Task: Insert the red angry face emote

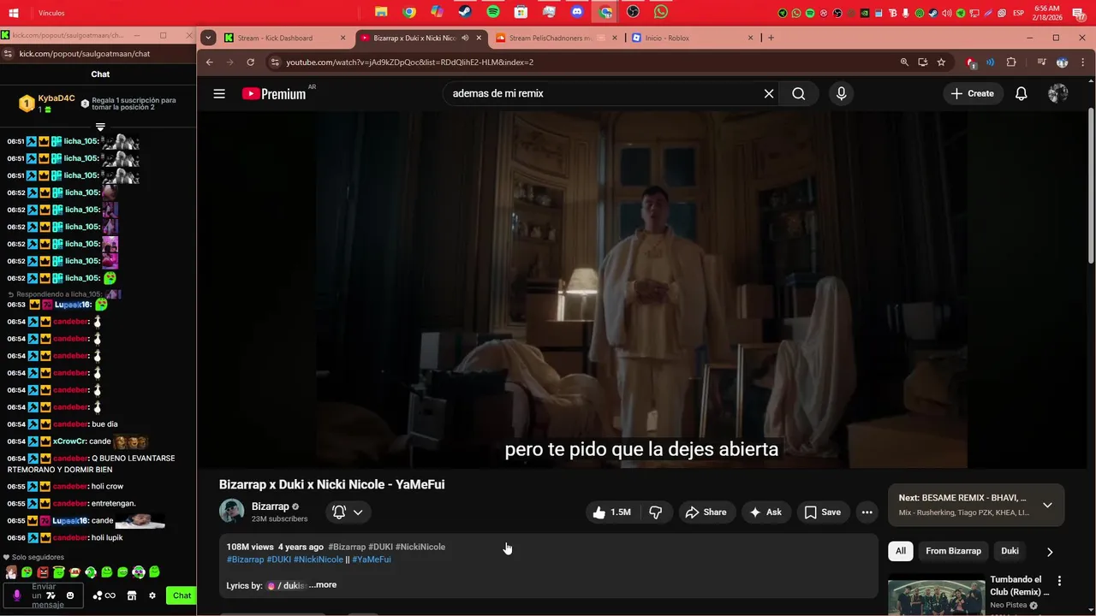Action: 43,572
